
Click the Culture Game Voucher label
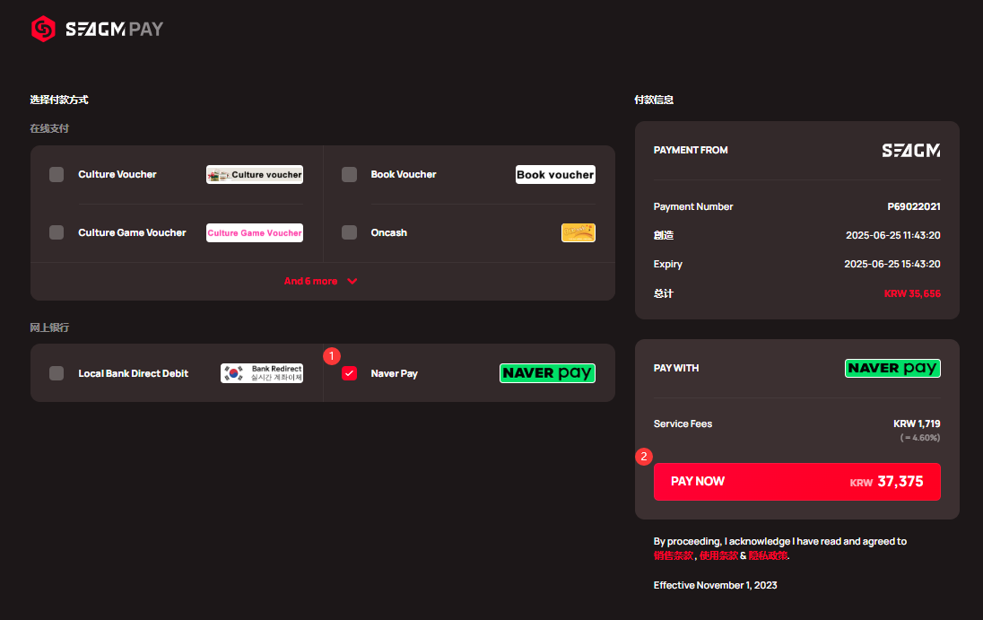click(x=132, y=232)
